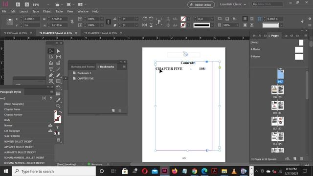
Task: Flip the selection horizontally
Action: (145, 25)
